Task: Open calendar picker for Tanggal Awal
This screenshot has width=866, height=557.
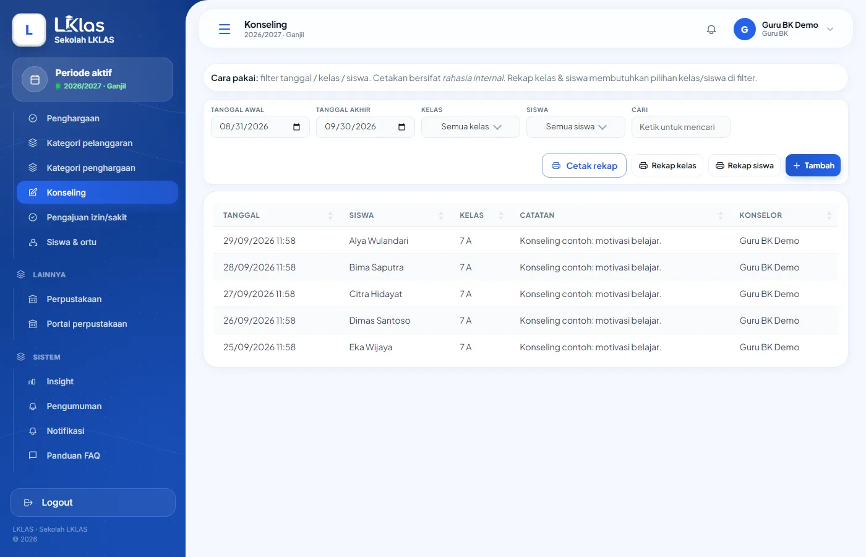Action: point(297,127)
